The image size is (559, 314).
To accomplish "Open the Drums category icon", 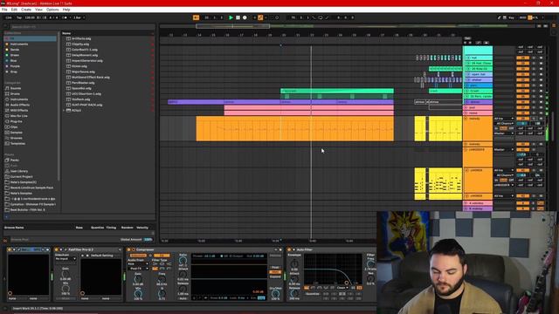I will tap(7, 94).
